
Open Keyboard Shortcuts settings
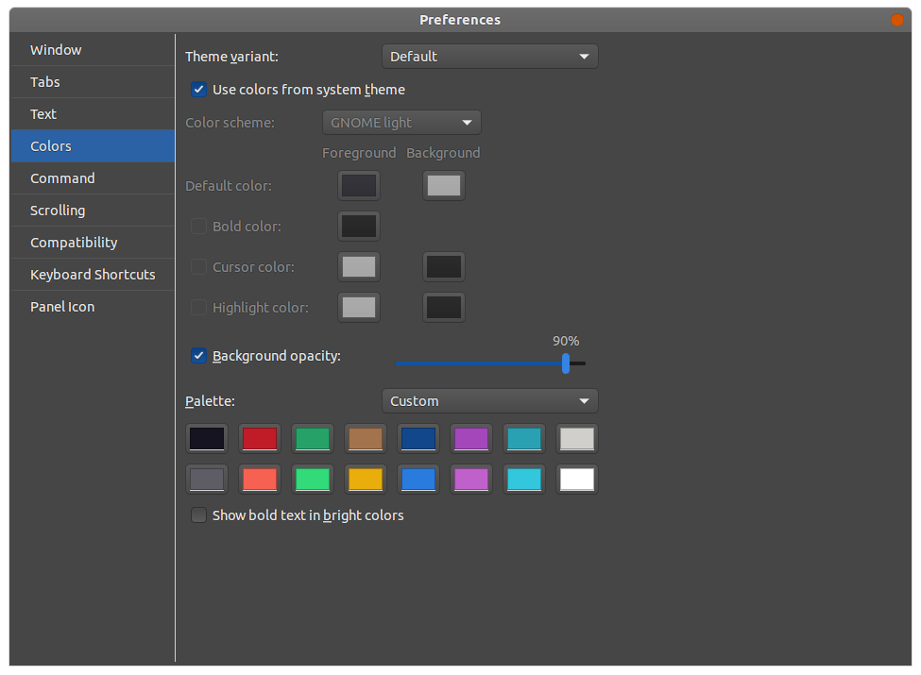(93, 275)
